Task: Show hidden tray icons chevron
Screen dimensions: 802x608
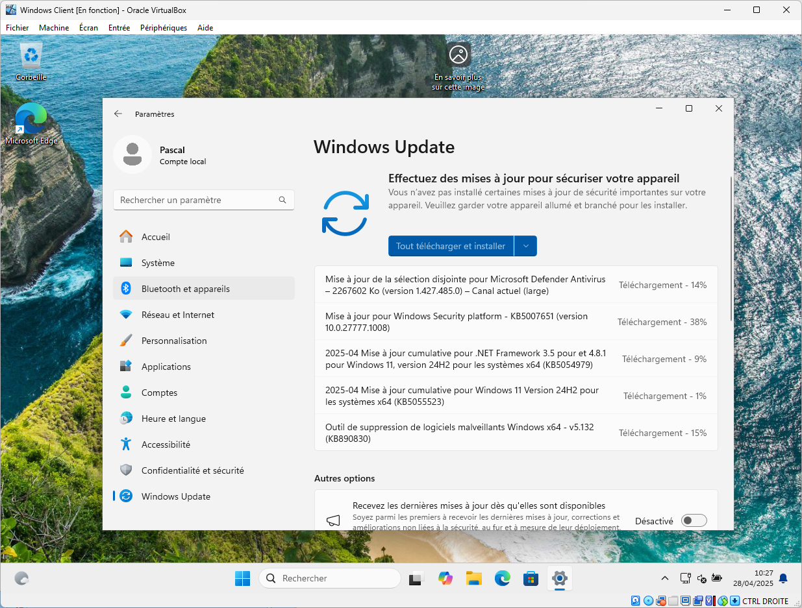Action: pyautogui.click(x=664, y=578)
